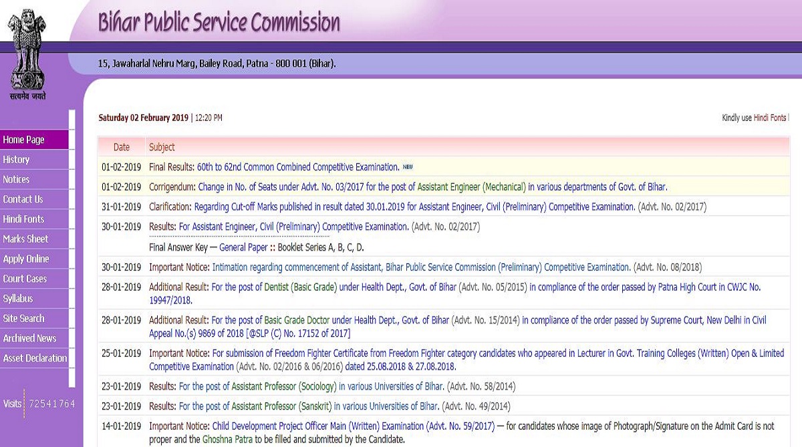
Task: Click the Date column header
Action: point(122,147)
